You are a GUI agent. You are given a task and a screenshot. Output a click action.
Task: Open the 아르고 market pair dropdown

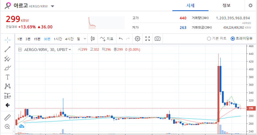(52, 6)
